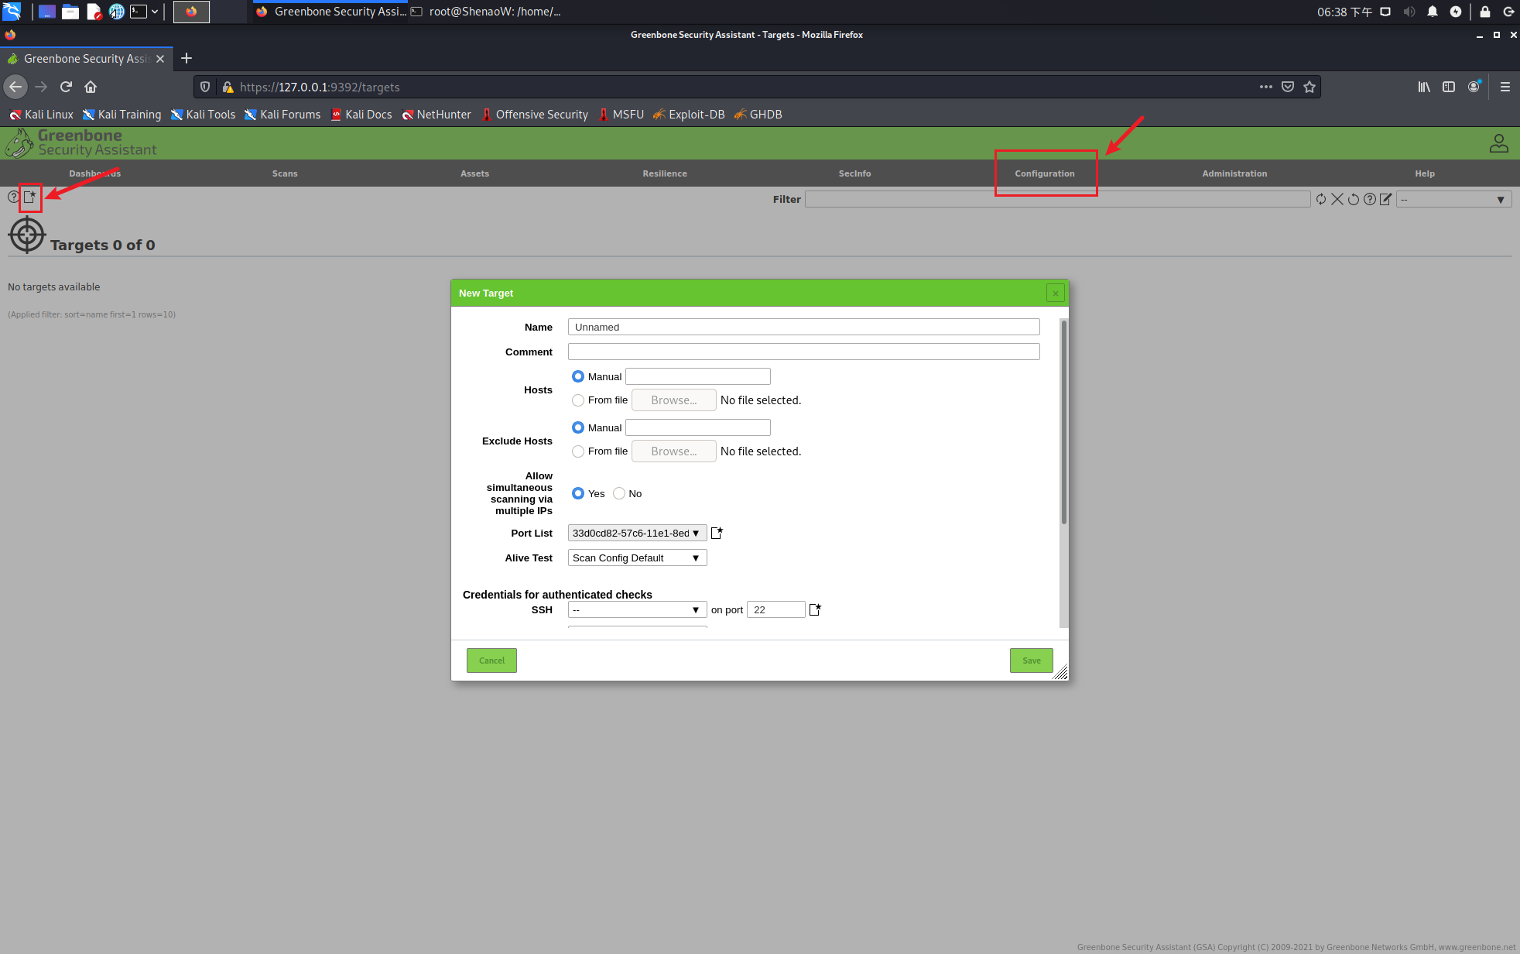Open the New Target creation icon

(x=30, y=197)
